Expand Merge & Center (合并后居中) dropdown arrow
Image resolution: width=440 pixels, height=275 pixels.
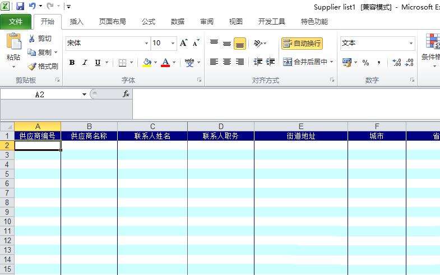332,62
